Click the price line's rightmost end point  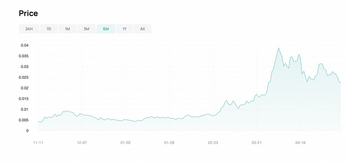click(x=341, y=82)
